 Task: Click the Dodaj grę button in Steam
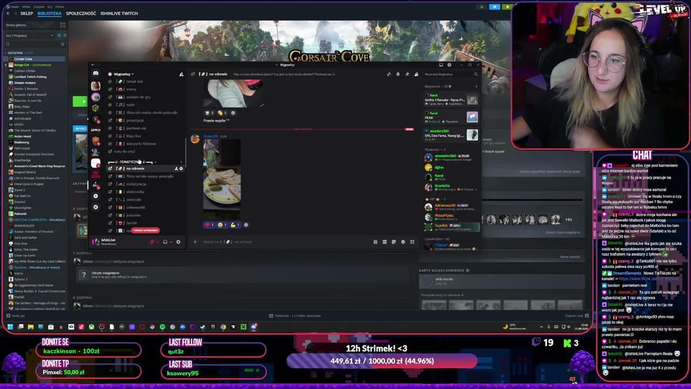15,316
